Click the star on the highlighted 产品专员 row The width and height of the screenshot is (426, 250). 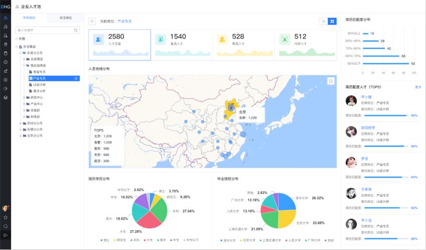tap(76, 78)
